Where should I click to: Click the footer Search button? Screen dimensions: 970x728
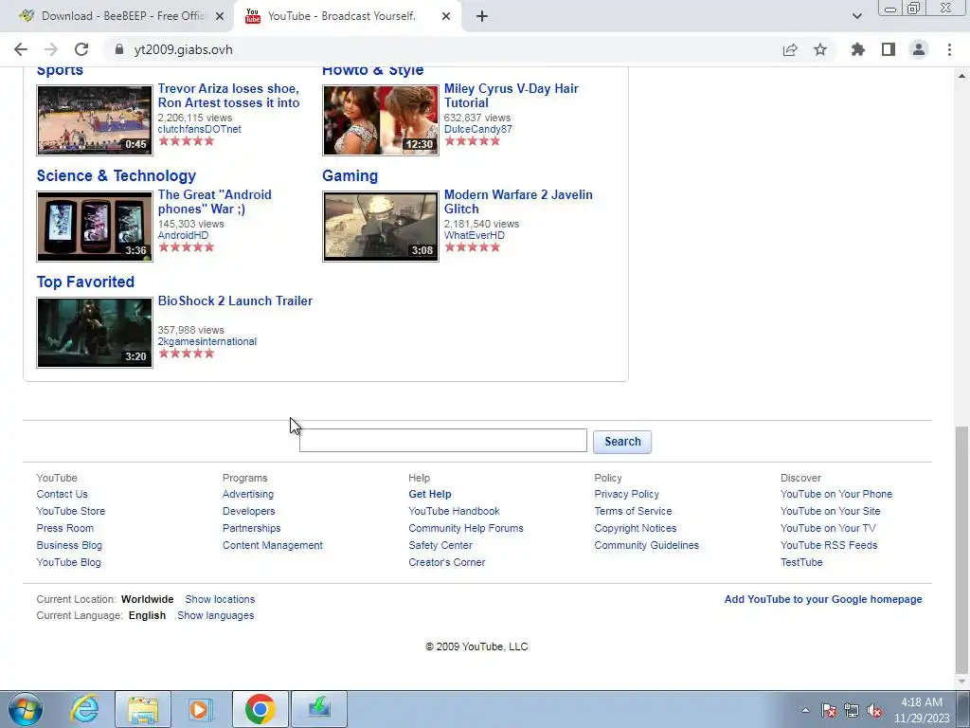tap(622, 442)
